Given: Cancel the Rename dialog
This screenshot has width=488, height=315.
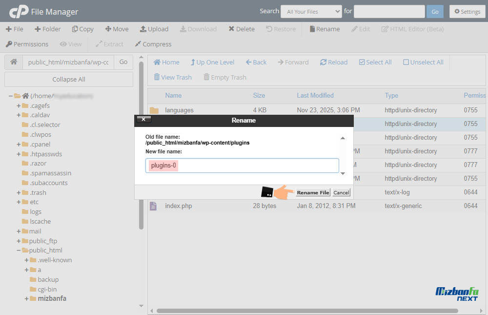Looking at the screenshot, I should pyautogui.click(x=341, y=192).
